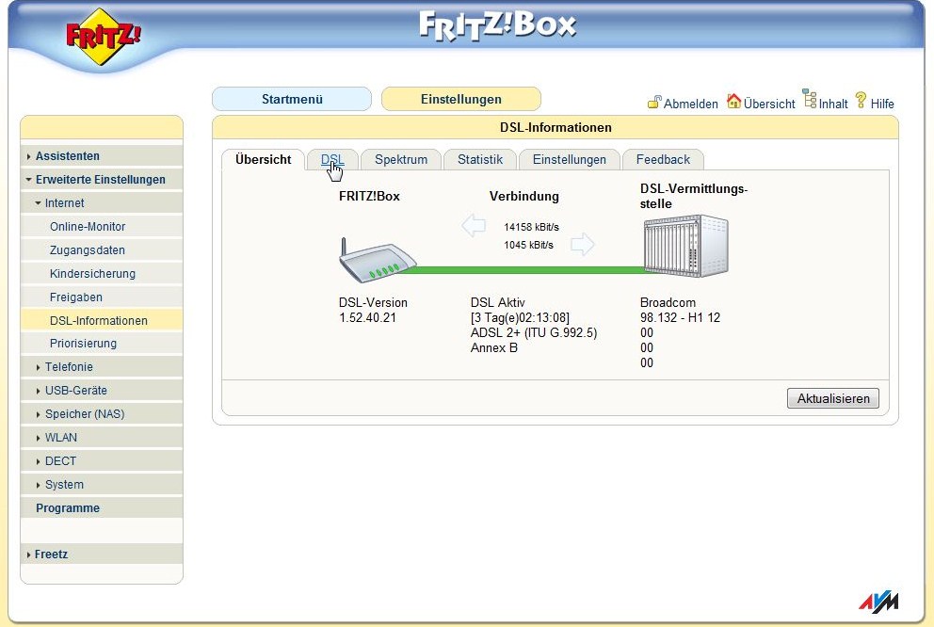
Task: Open Zugangsdaten in sidebar
Action: tap(102, 250)
